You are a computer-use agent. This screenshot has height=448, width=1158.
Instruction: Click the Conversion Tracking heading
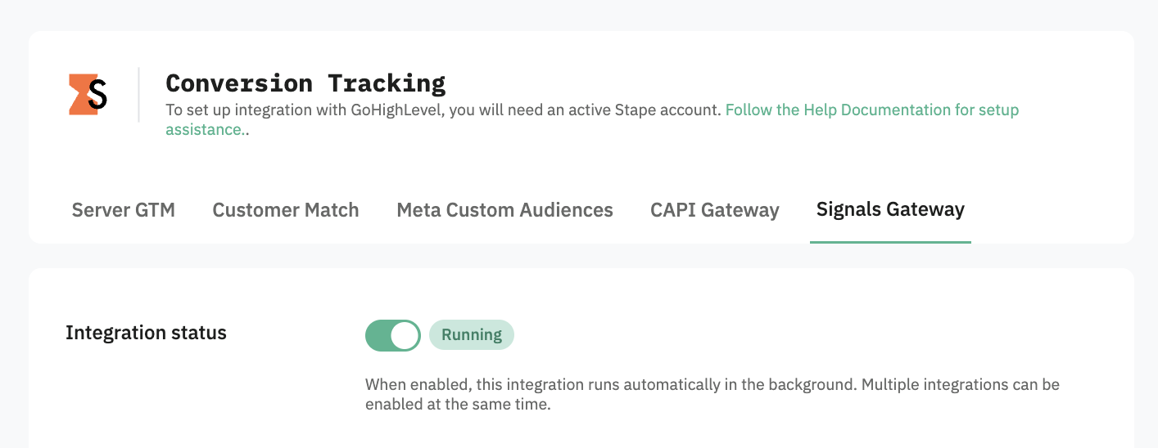(x=305, y=83)
